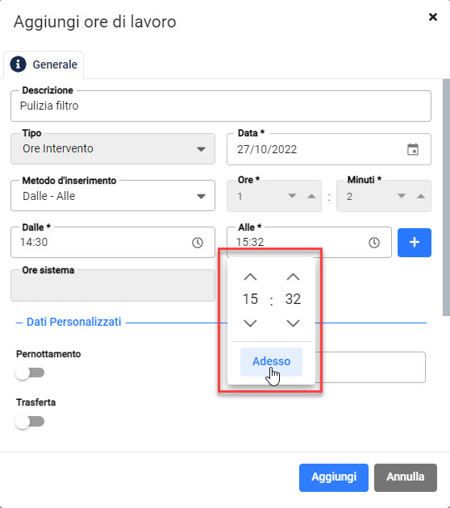Viewport: 450px width, 508px height.
Task: Switch to the Generale tab
Action: coord(44,65)
